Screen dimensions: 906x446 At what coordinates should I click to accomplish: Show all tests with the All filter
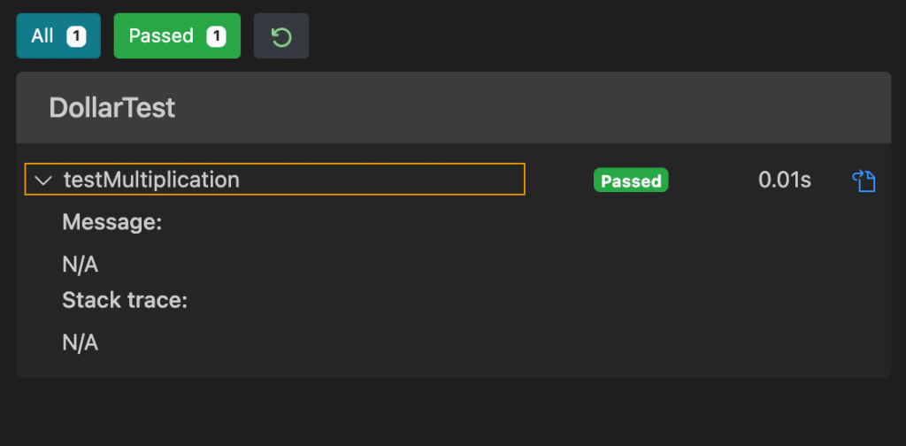(x=58, y=36)
